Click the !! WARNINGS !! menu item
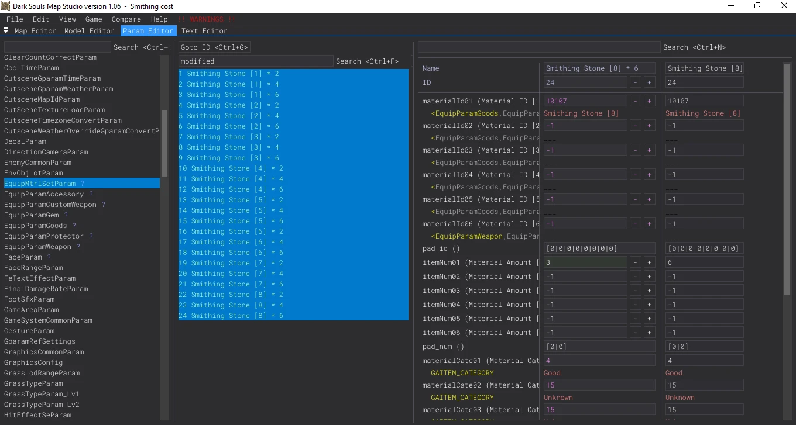This screenshot has width=796, height=425. [x=206, y=19]
